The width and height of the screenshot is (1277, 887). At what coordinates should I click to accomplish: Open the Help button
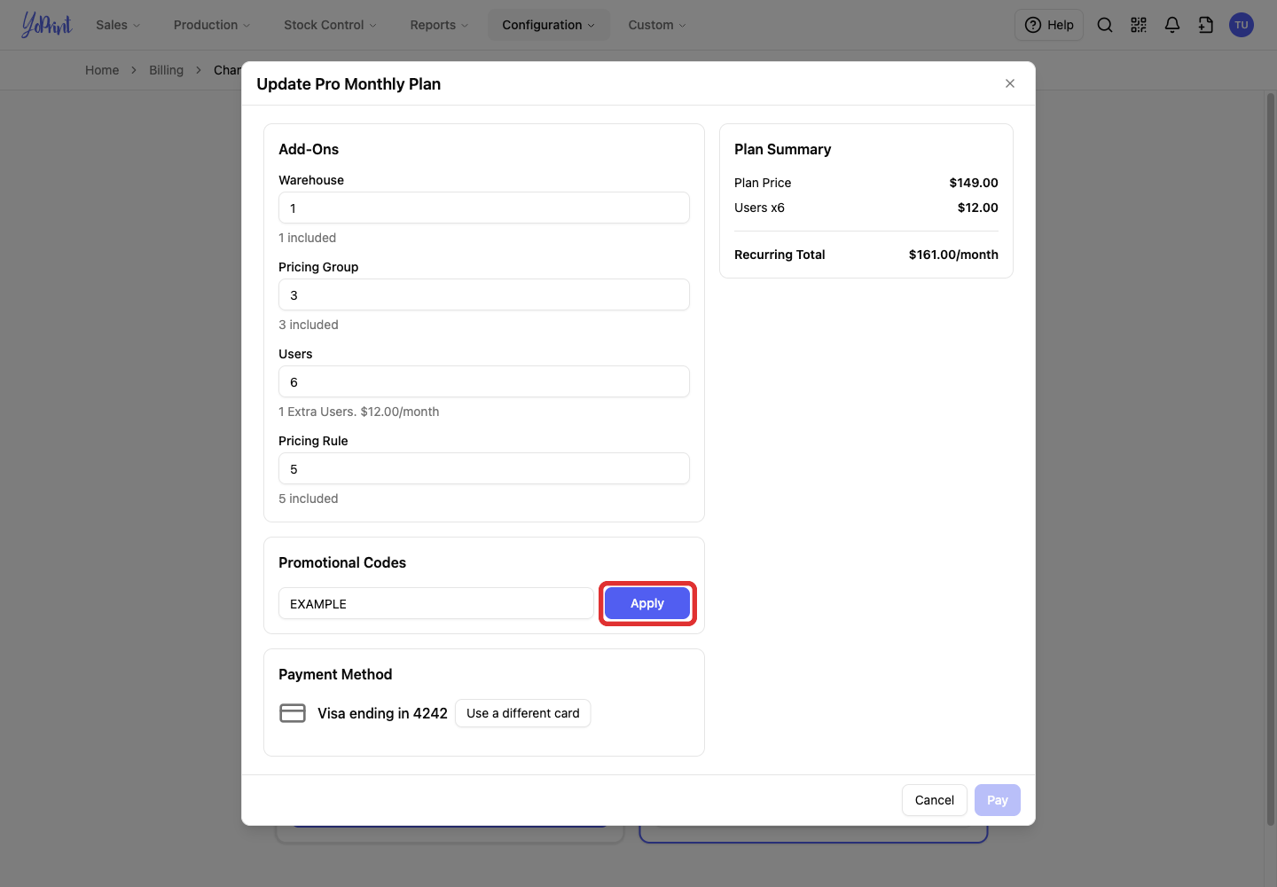[1049, 25]
